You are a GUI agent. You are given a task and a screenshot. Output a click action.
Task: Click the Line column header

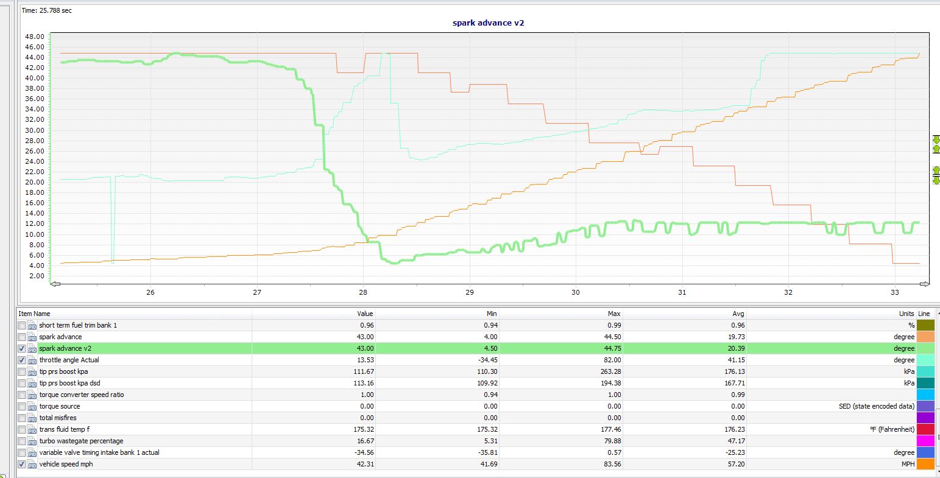coord(925,314)
